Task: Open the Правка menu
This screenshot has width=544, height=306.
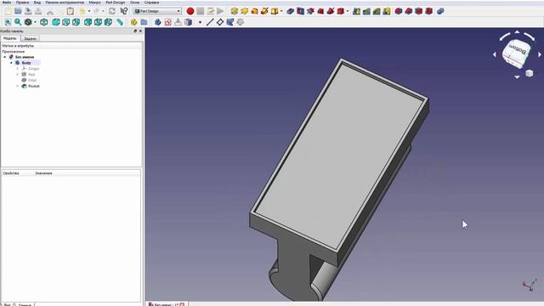Action: pyautogui.click(x=23, y=3)
